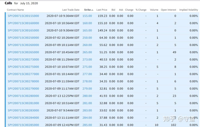The image size is (200, 127).
Task: Sort by Contract Name column
Action: [15, 10]
